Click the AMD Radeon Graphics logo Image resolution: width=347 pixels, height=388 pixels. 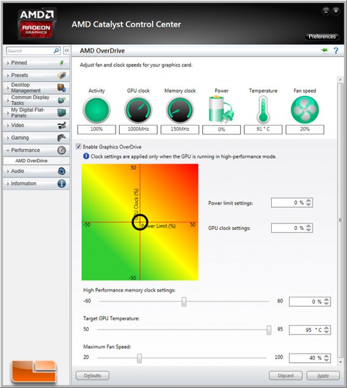point(36,24)
